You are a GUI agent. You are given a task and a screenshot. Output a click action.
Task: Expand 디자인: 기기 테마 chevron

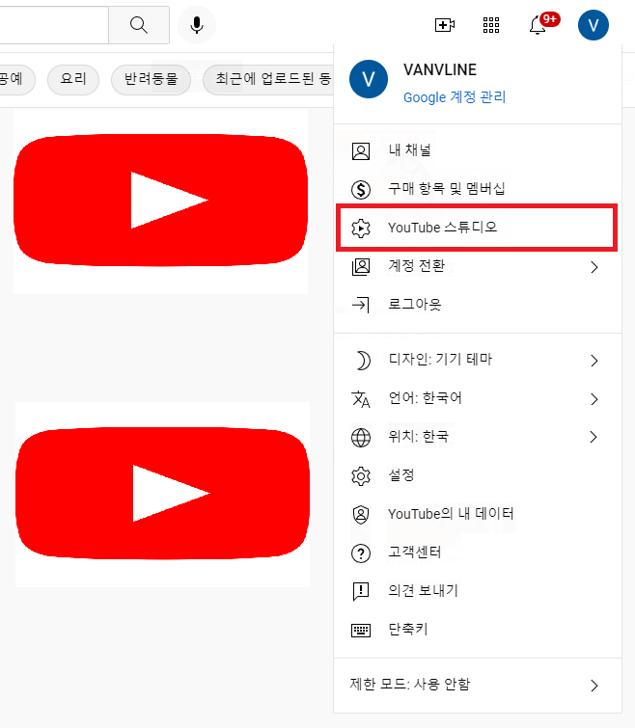[x=594, y=361]
